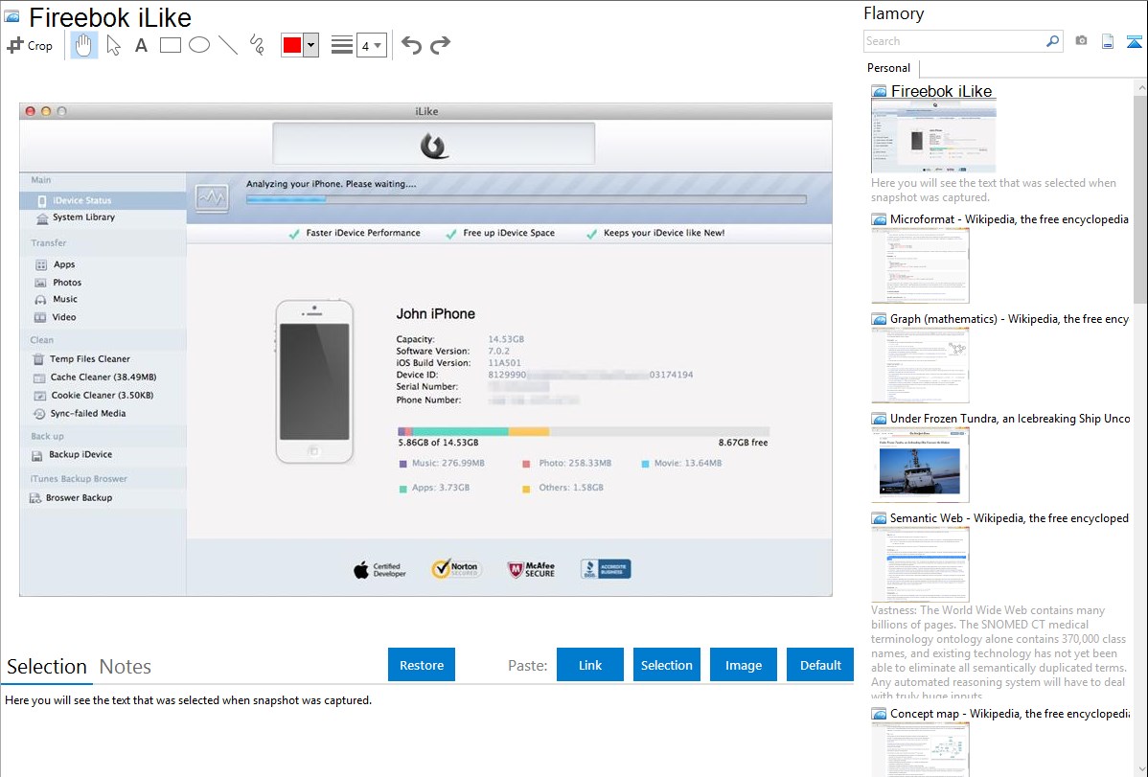Paste as Link
The height and width of the screenshot is (777, 1148).
pos(590,665)
